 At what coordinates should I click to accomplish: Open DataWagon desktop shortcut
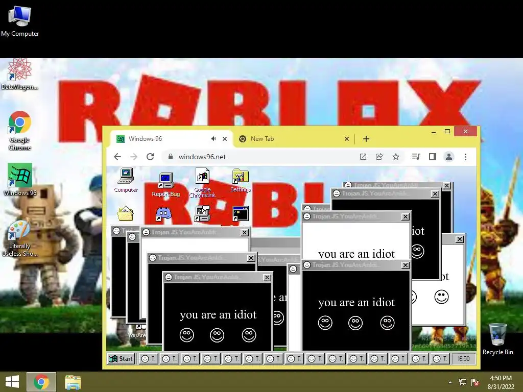20,74
